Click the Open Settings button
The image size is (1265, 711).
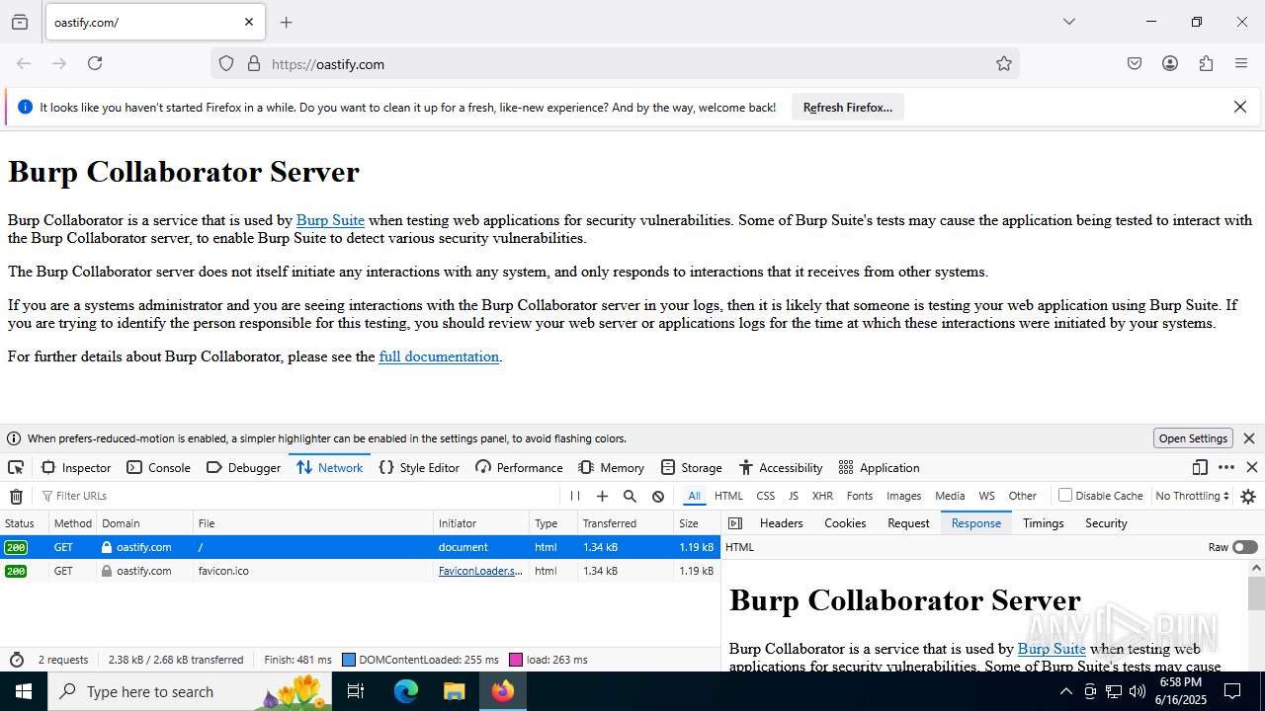pyautogui.click(x=1193, y=438)
